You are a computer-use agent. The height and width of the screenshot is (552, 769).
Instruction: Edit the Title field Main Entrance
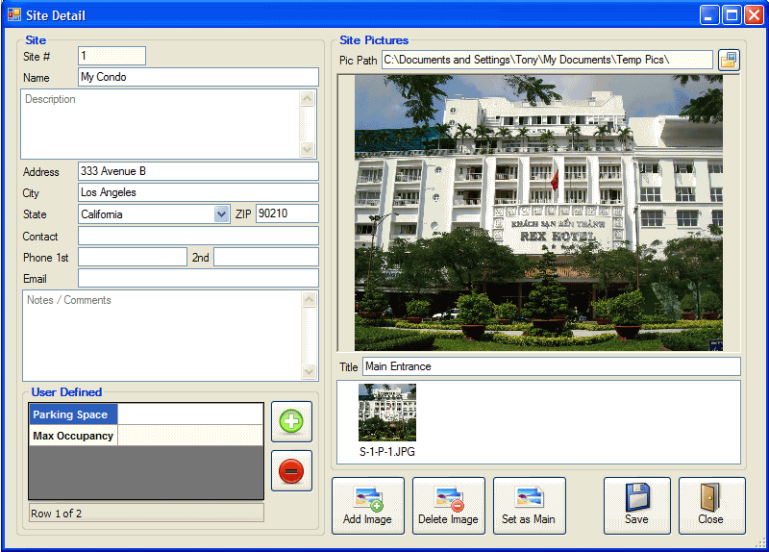pyautogui.click(x=551, y=366)
